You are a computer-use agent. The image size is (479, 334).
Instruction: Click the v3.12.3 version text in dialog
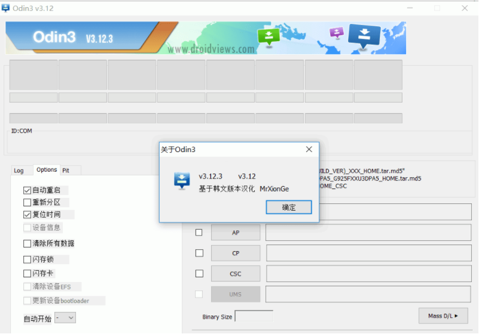click(x=210, y=177)
